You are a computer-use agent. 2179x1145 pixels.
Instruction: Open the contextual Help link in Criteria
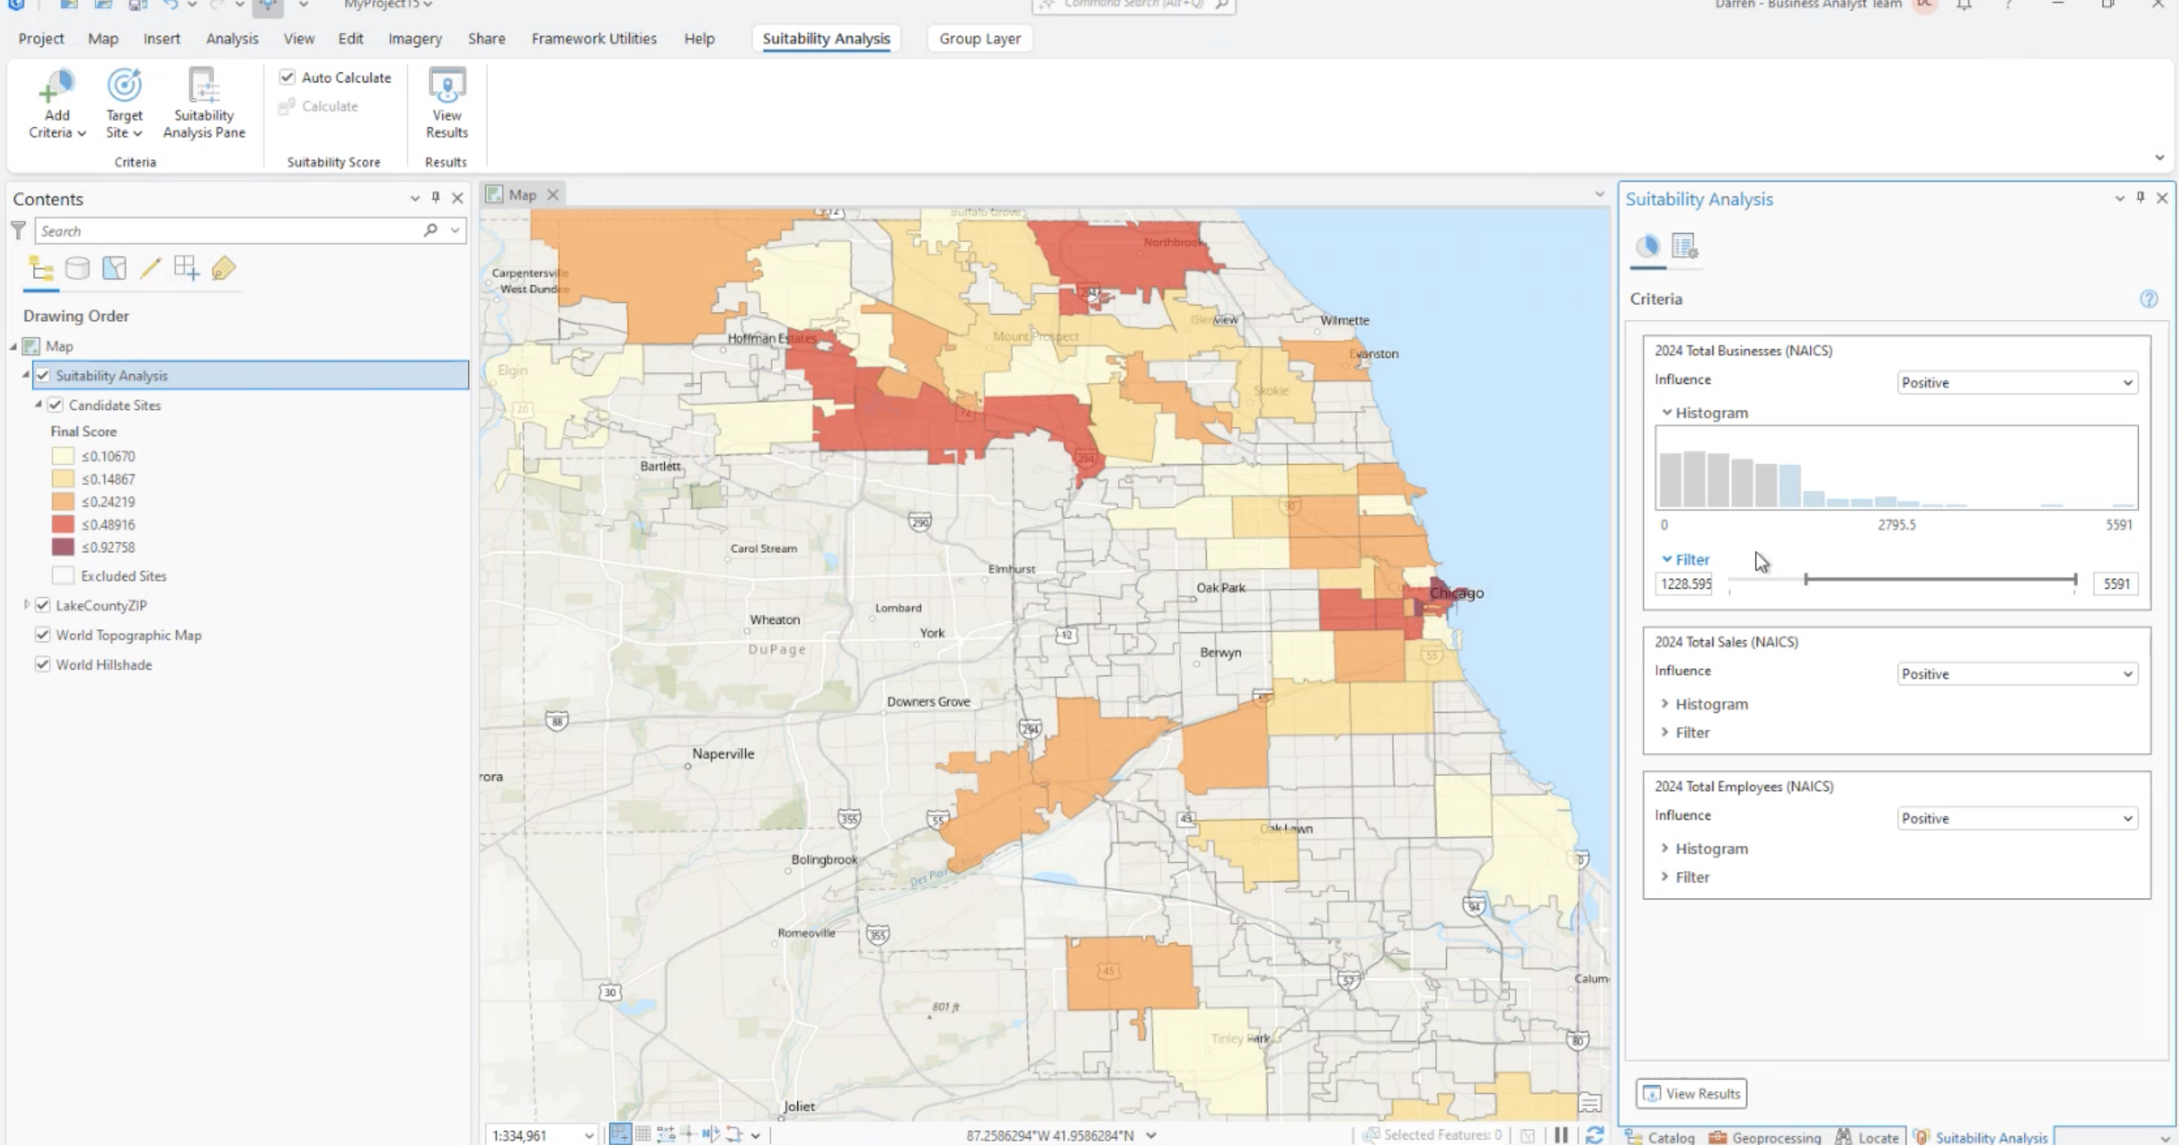coord(2149,299)
